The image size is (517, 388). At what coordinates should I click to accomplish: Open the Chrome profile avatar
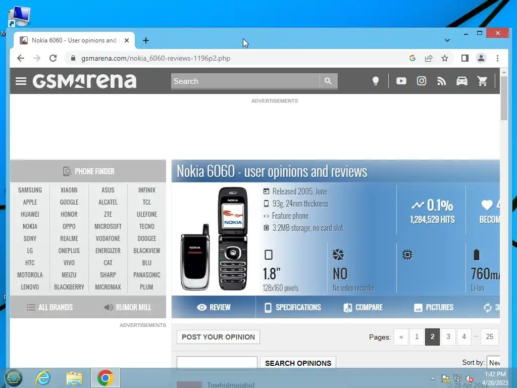481,59
